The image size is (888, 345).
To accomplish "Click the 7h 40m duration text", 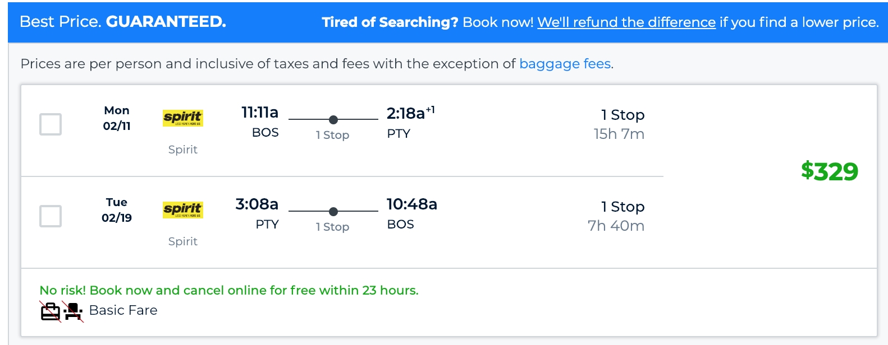I will (x=616, y=226).
